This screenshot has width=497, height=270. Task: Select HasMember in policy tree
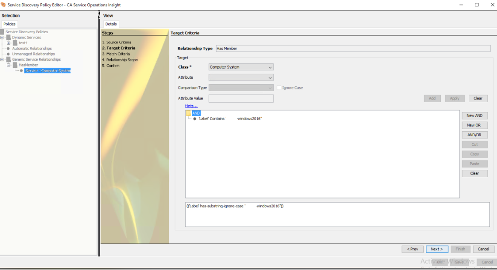28,65
